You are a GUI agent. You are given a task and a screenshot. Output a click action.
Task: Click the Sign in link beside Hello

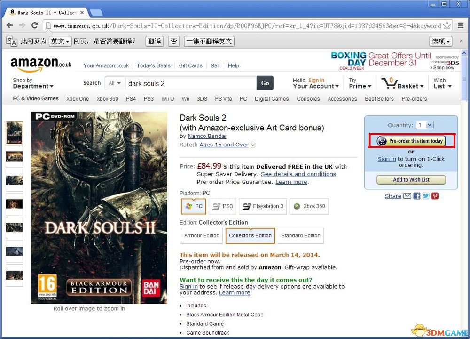pyautogui.click(x=316, y=80)
